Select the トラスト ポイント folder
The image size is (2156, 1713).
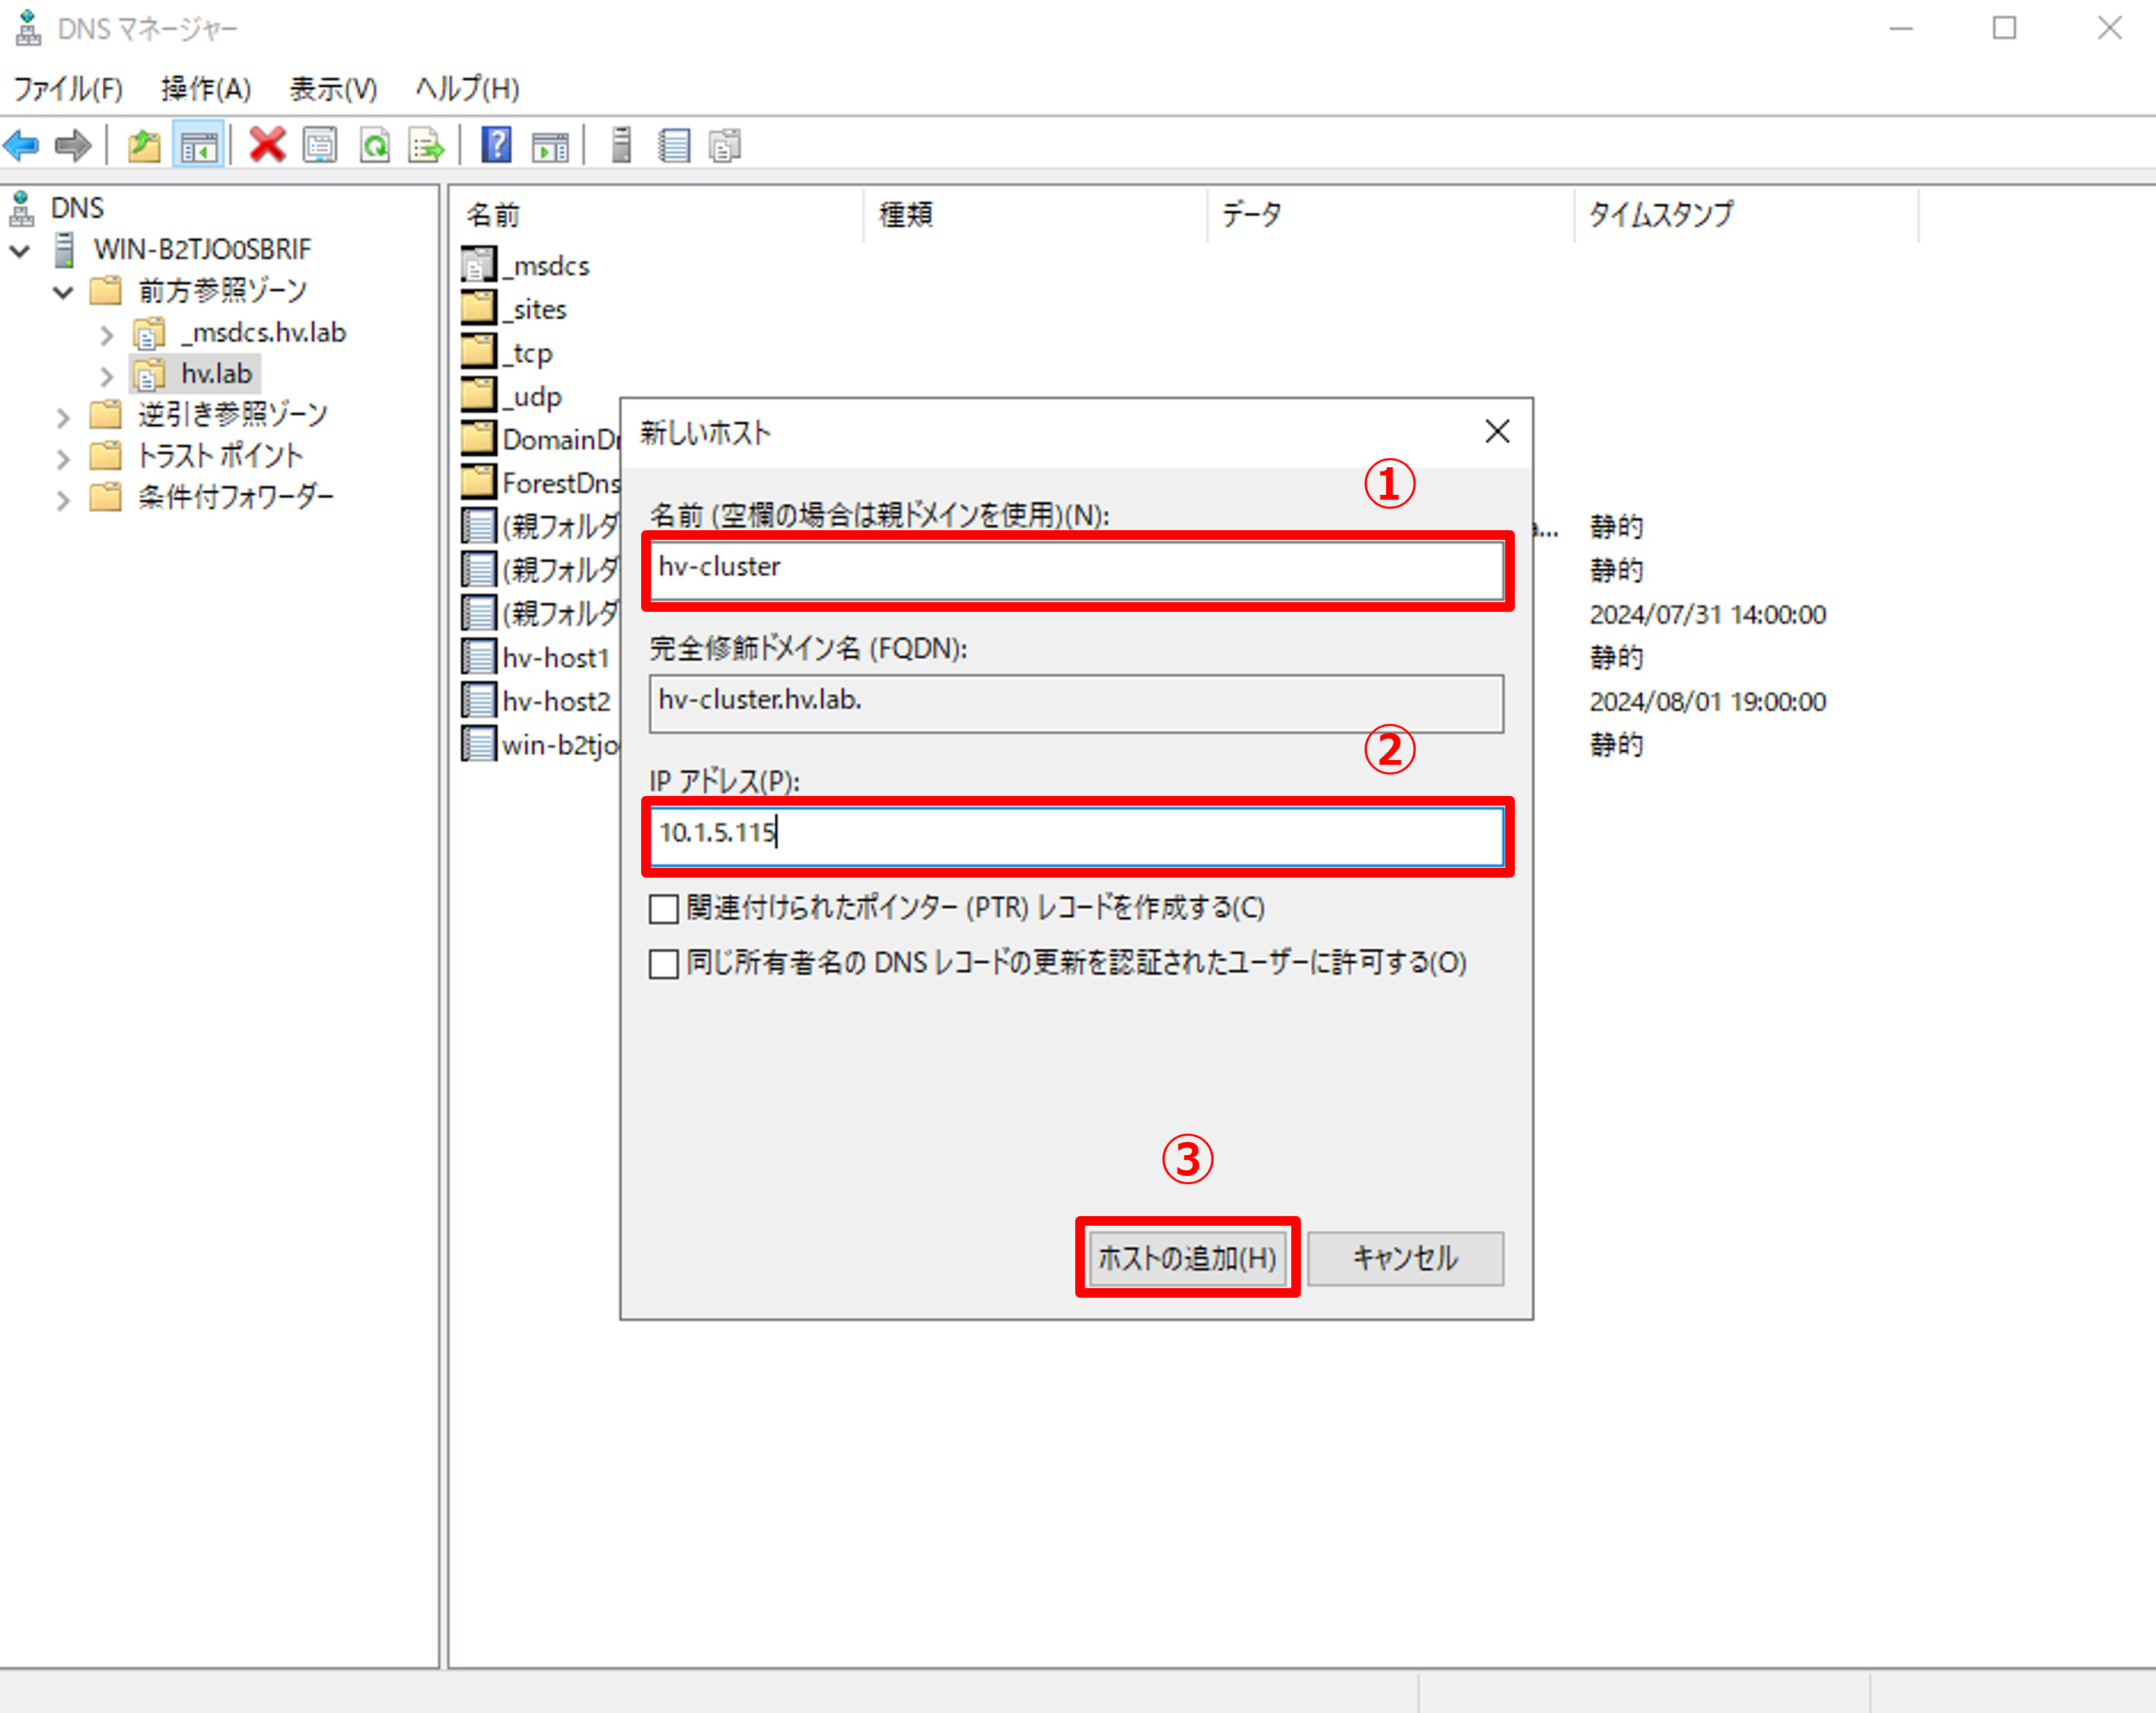220,455
